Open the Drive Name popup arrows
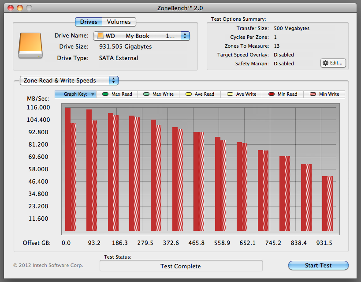The height and width of the screenshot is (282, 361). (185, 36)
